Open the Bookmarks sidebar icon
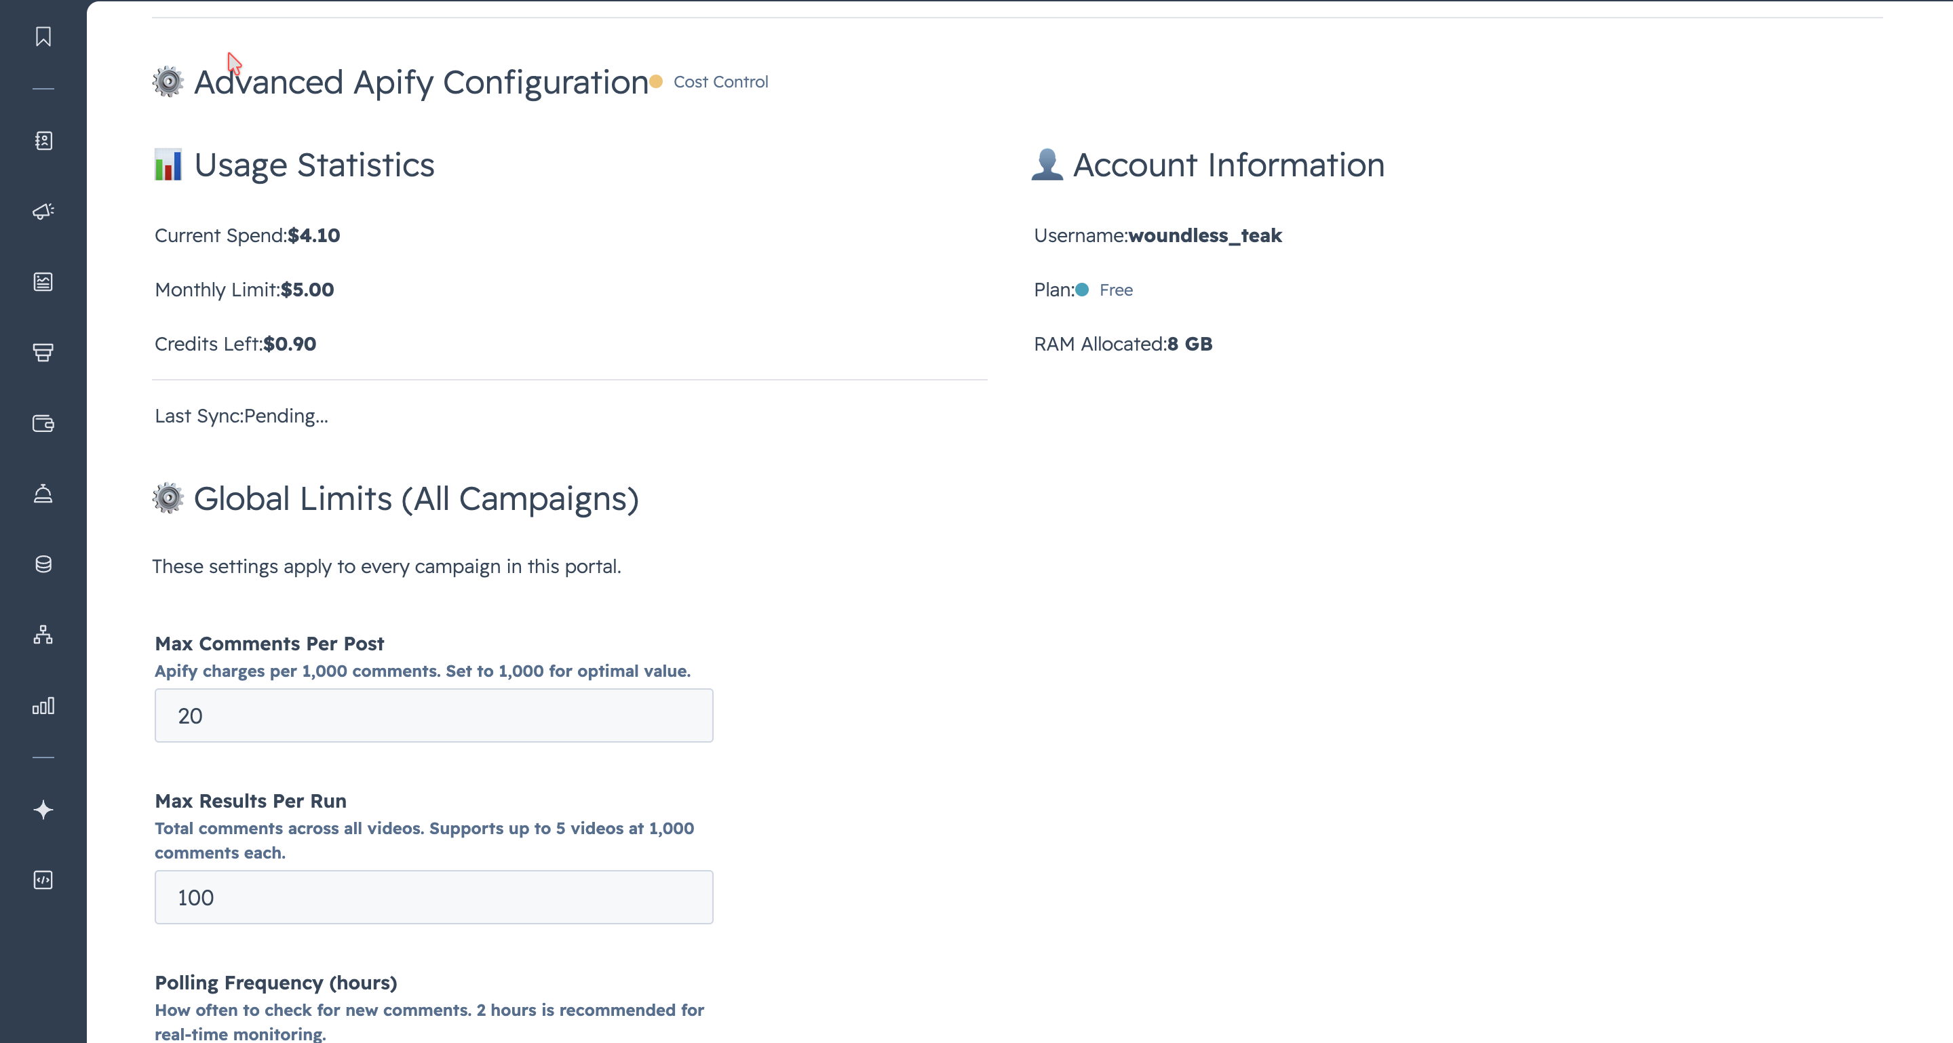 click(43, 37)
